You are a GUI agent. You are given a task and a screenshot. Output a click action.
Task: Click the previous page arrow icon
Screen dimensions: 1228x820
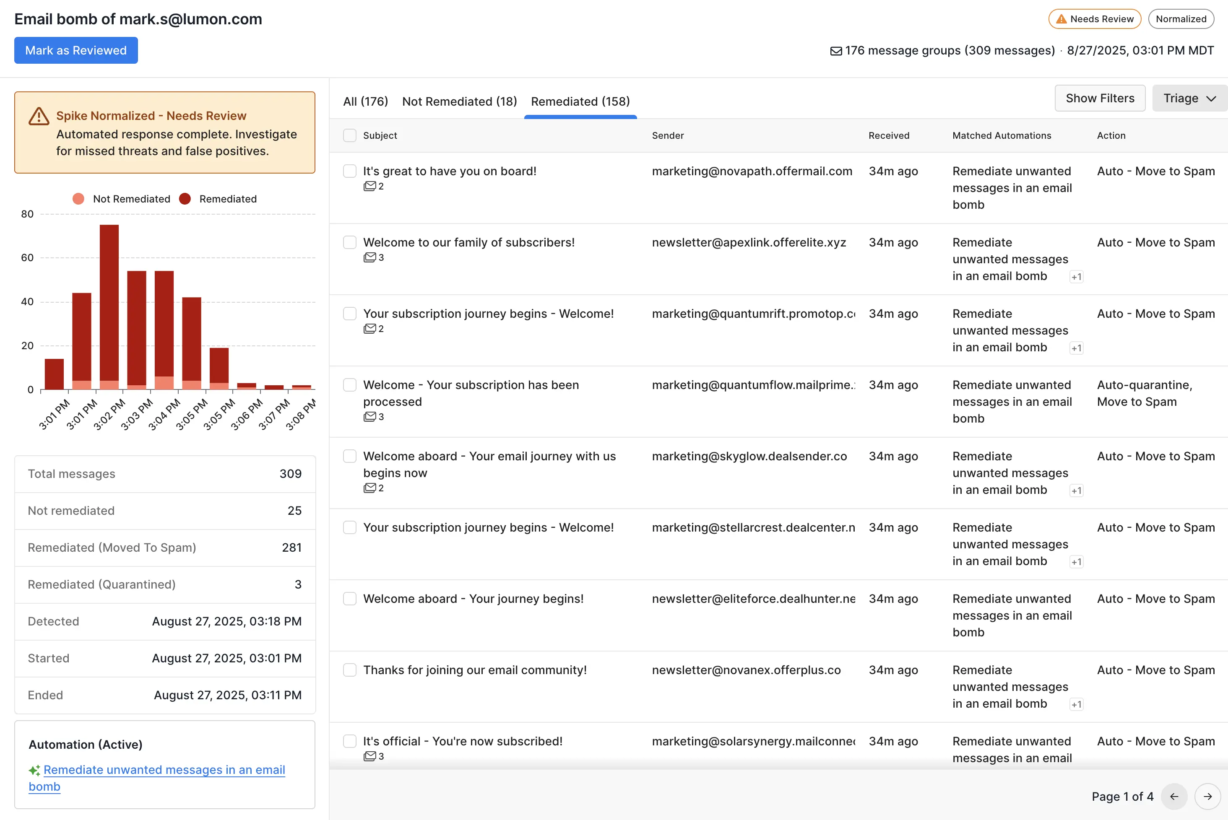[1174, 797]
